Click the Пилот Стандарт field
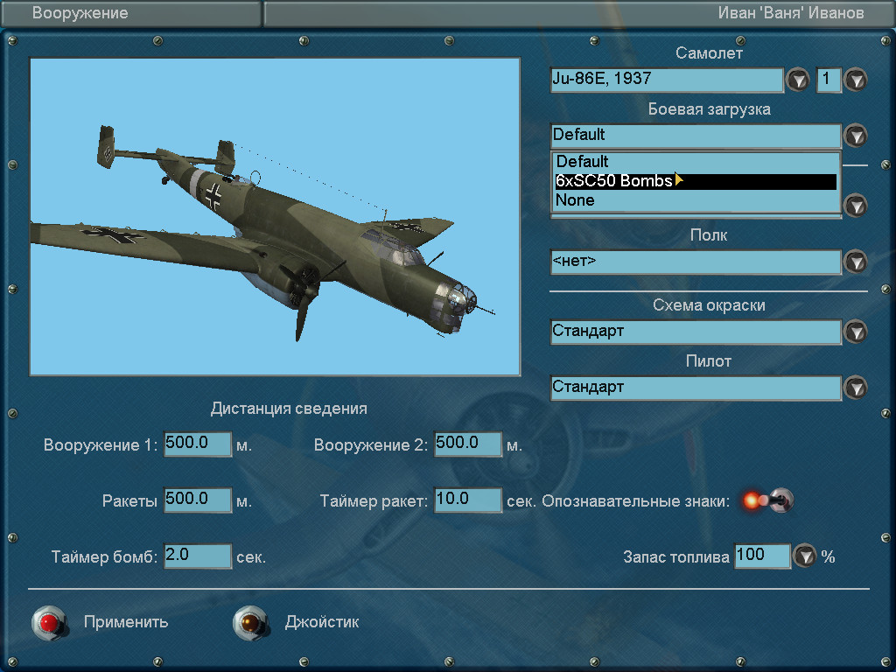Image resolution: width=896 pixels, height=672 pixels. click(696, 388)
